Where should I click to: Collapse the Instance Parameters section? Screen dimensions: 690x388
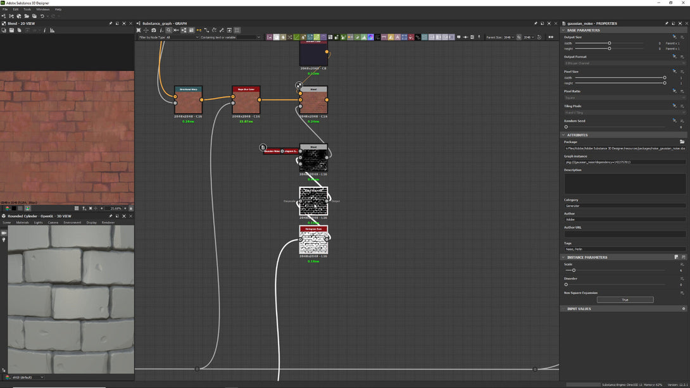point(563,258)
